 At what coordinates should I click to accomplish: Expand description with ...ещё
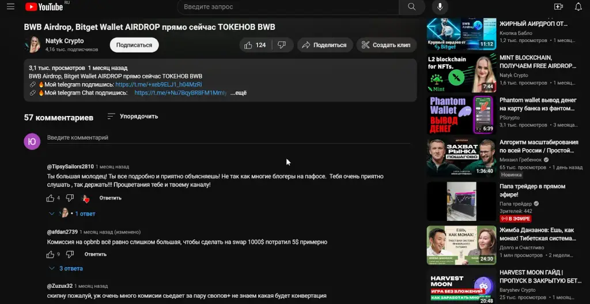(239, 93)
